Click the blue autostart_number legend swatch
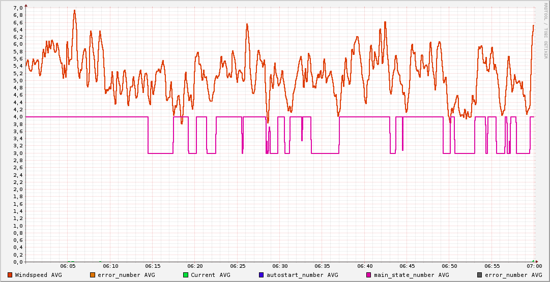550x282 pixels. pyautogui.click(x=261, y=275)
